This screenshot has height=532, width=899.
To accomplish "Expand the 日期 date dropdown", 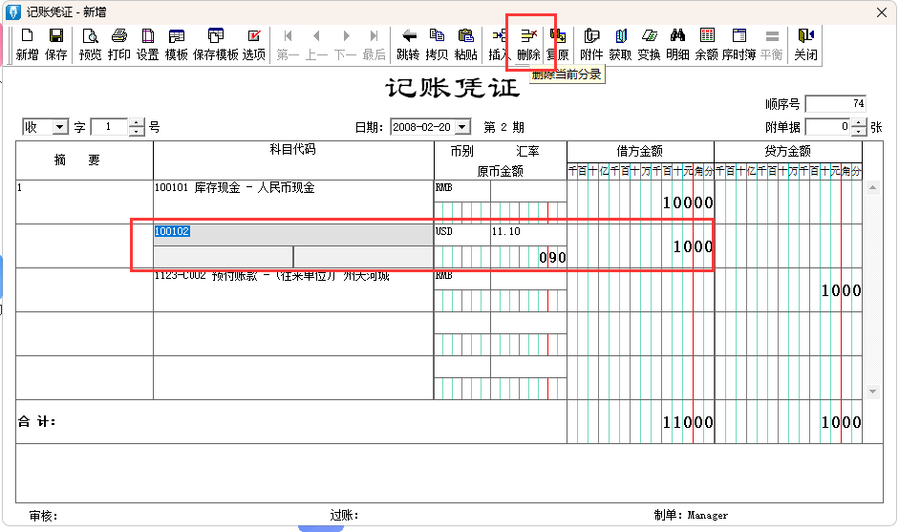I will 463,127.
